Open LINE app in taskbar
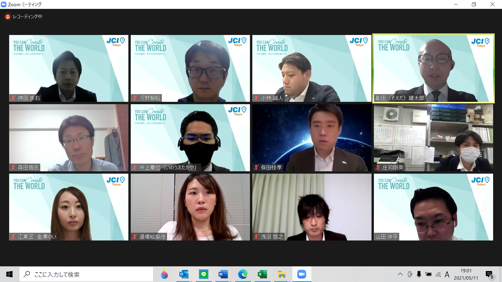Image resolution: width=502 pixels, height=282 pixels. [203, 274]
